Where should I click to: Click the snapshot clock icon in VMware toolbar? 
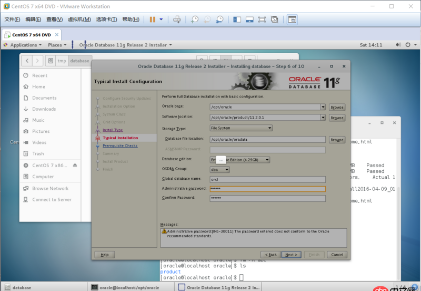pyautogui.click(x=195, y=20)
